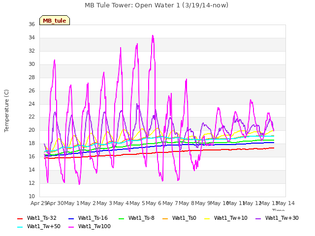Click the purple Wat1_Tw+30 legend swatch
The image size is (315, 236).
click(x=258, y=218)
